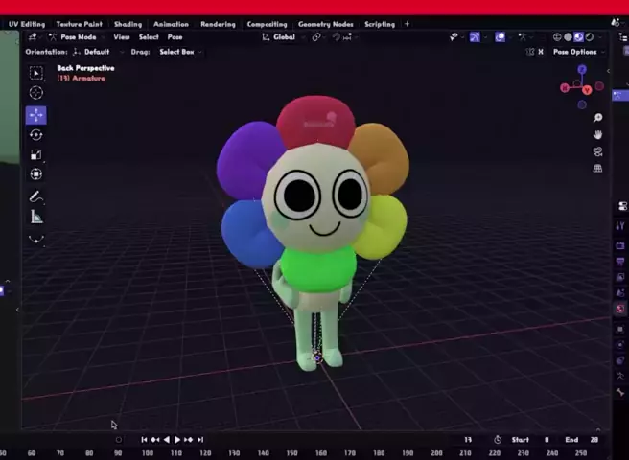This screenshot has height=460, width=629.
Task: Choose the Rotate tool
Action: pos(35,135)
